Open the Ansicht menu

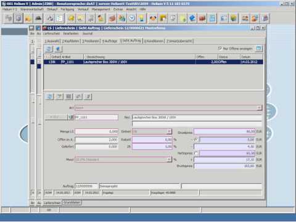pyautogui.click(x=131, y=9)
